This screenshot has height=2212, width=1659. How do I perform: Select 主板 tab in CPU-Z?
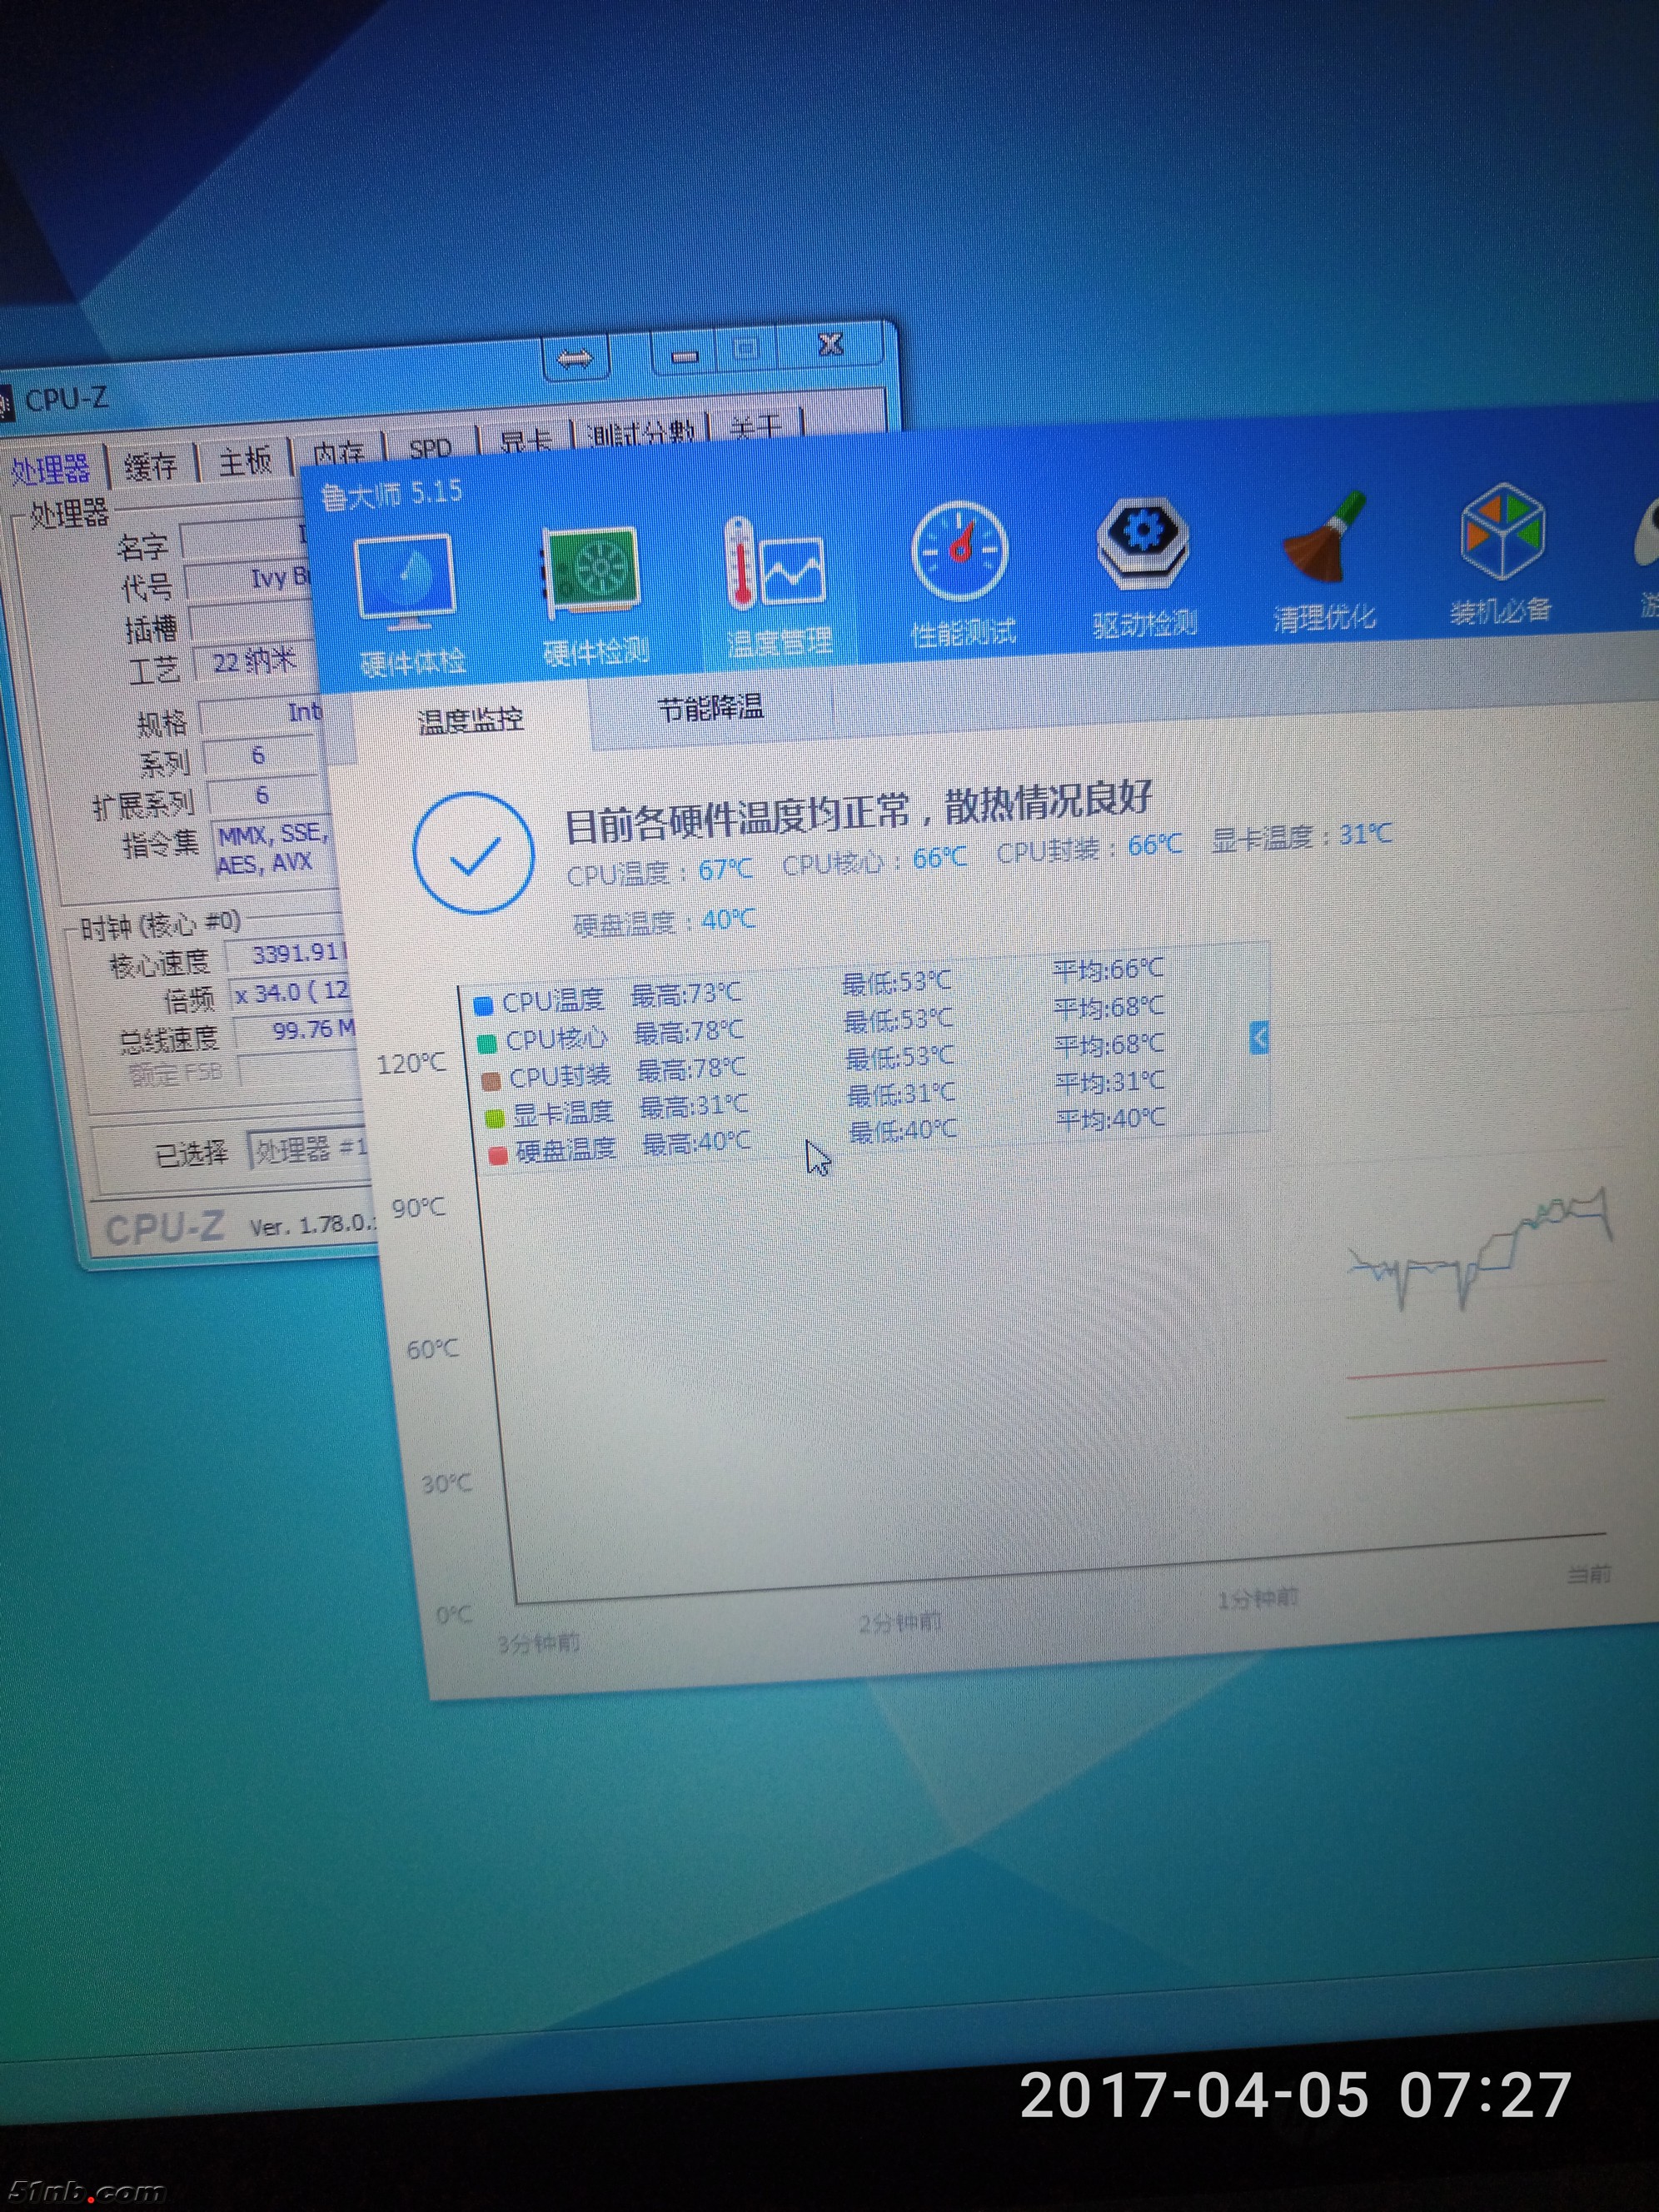(x=245, y=461)
